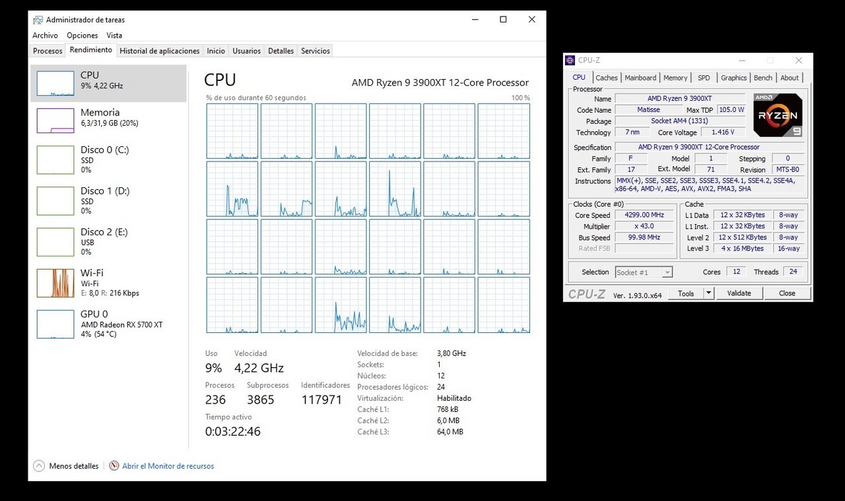Click the Max TDP 105.0 W value
Viewport: 845px width, 501px height.
731,110
